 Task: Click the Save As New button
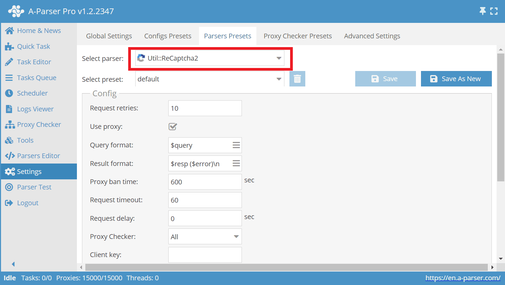point(456,79)
